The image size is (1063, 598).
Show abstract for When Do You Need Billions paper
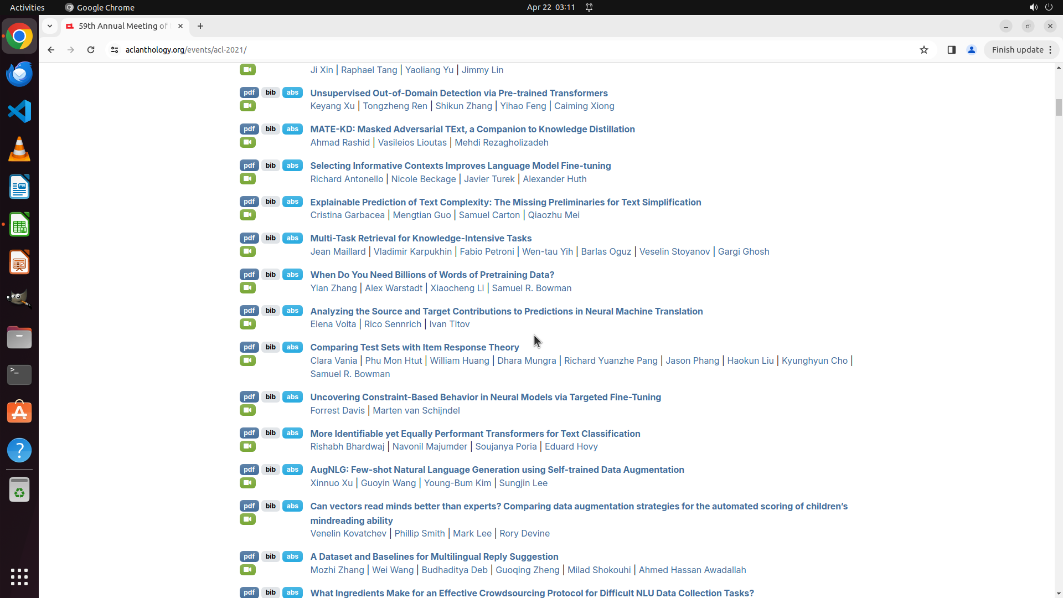[x=292, y=275]
